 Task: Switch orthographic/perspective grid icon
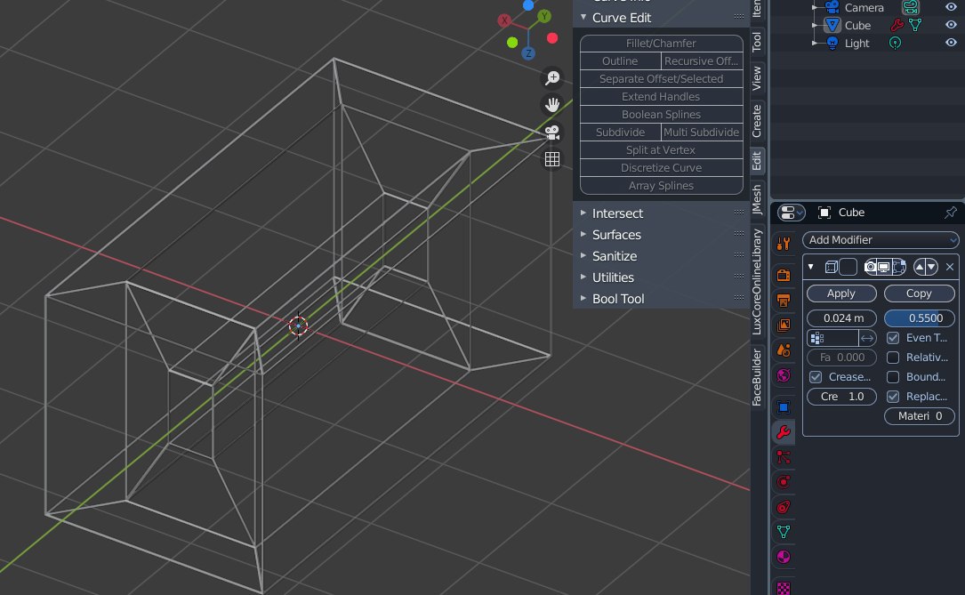tap(552, 159)
